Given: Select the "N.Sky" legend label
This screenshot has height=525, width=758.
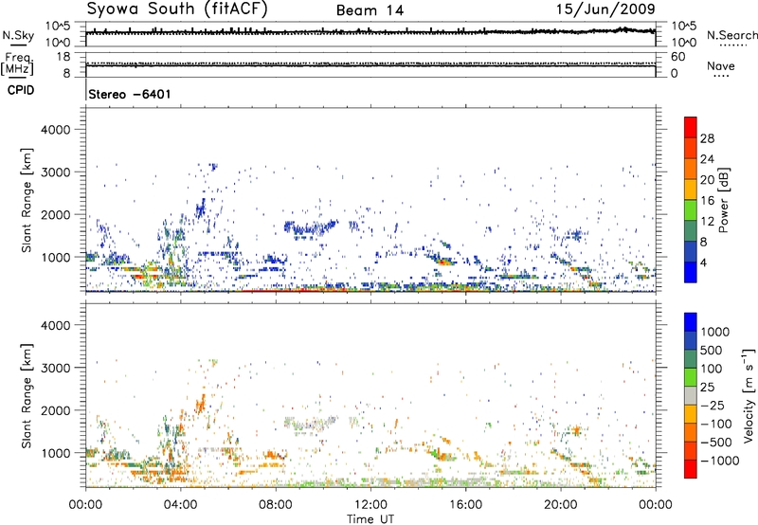Looking at the screenshot, I should click(x=18, y=35).
